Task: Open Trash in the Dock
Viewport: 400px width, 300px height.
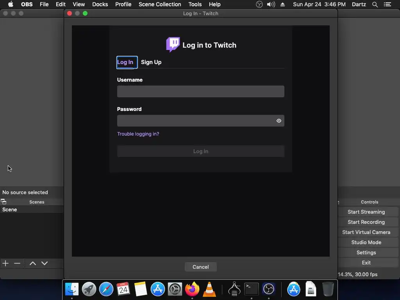Action: pyautogui.click(x=328, y=289)
